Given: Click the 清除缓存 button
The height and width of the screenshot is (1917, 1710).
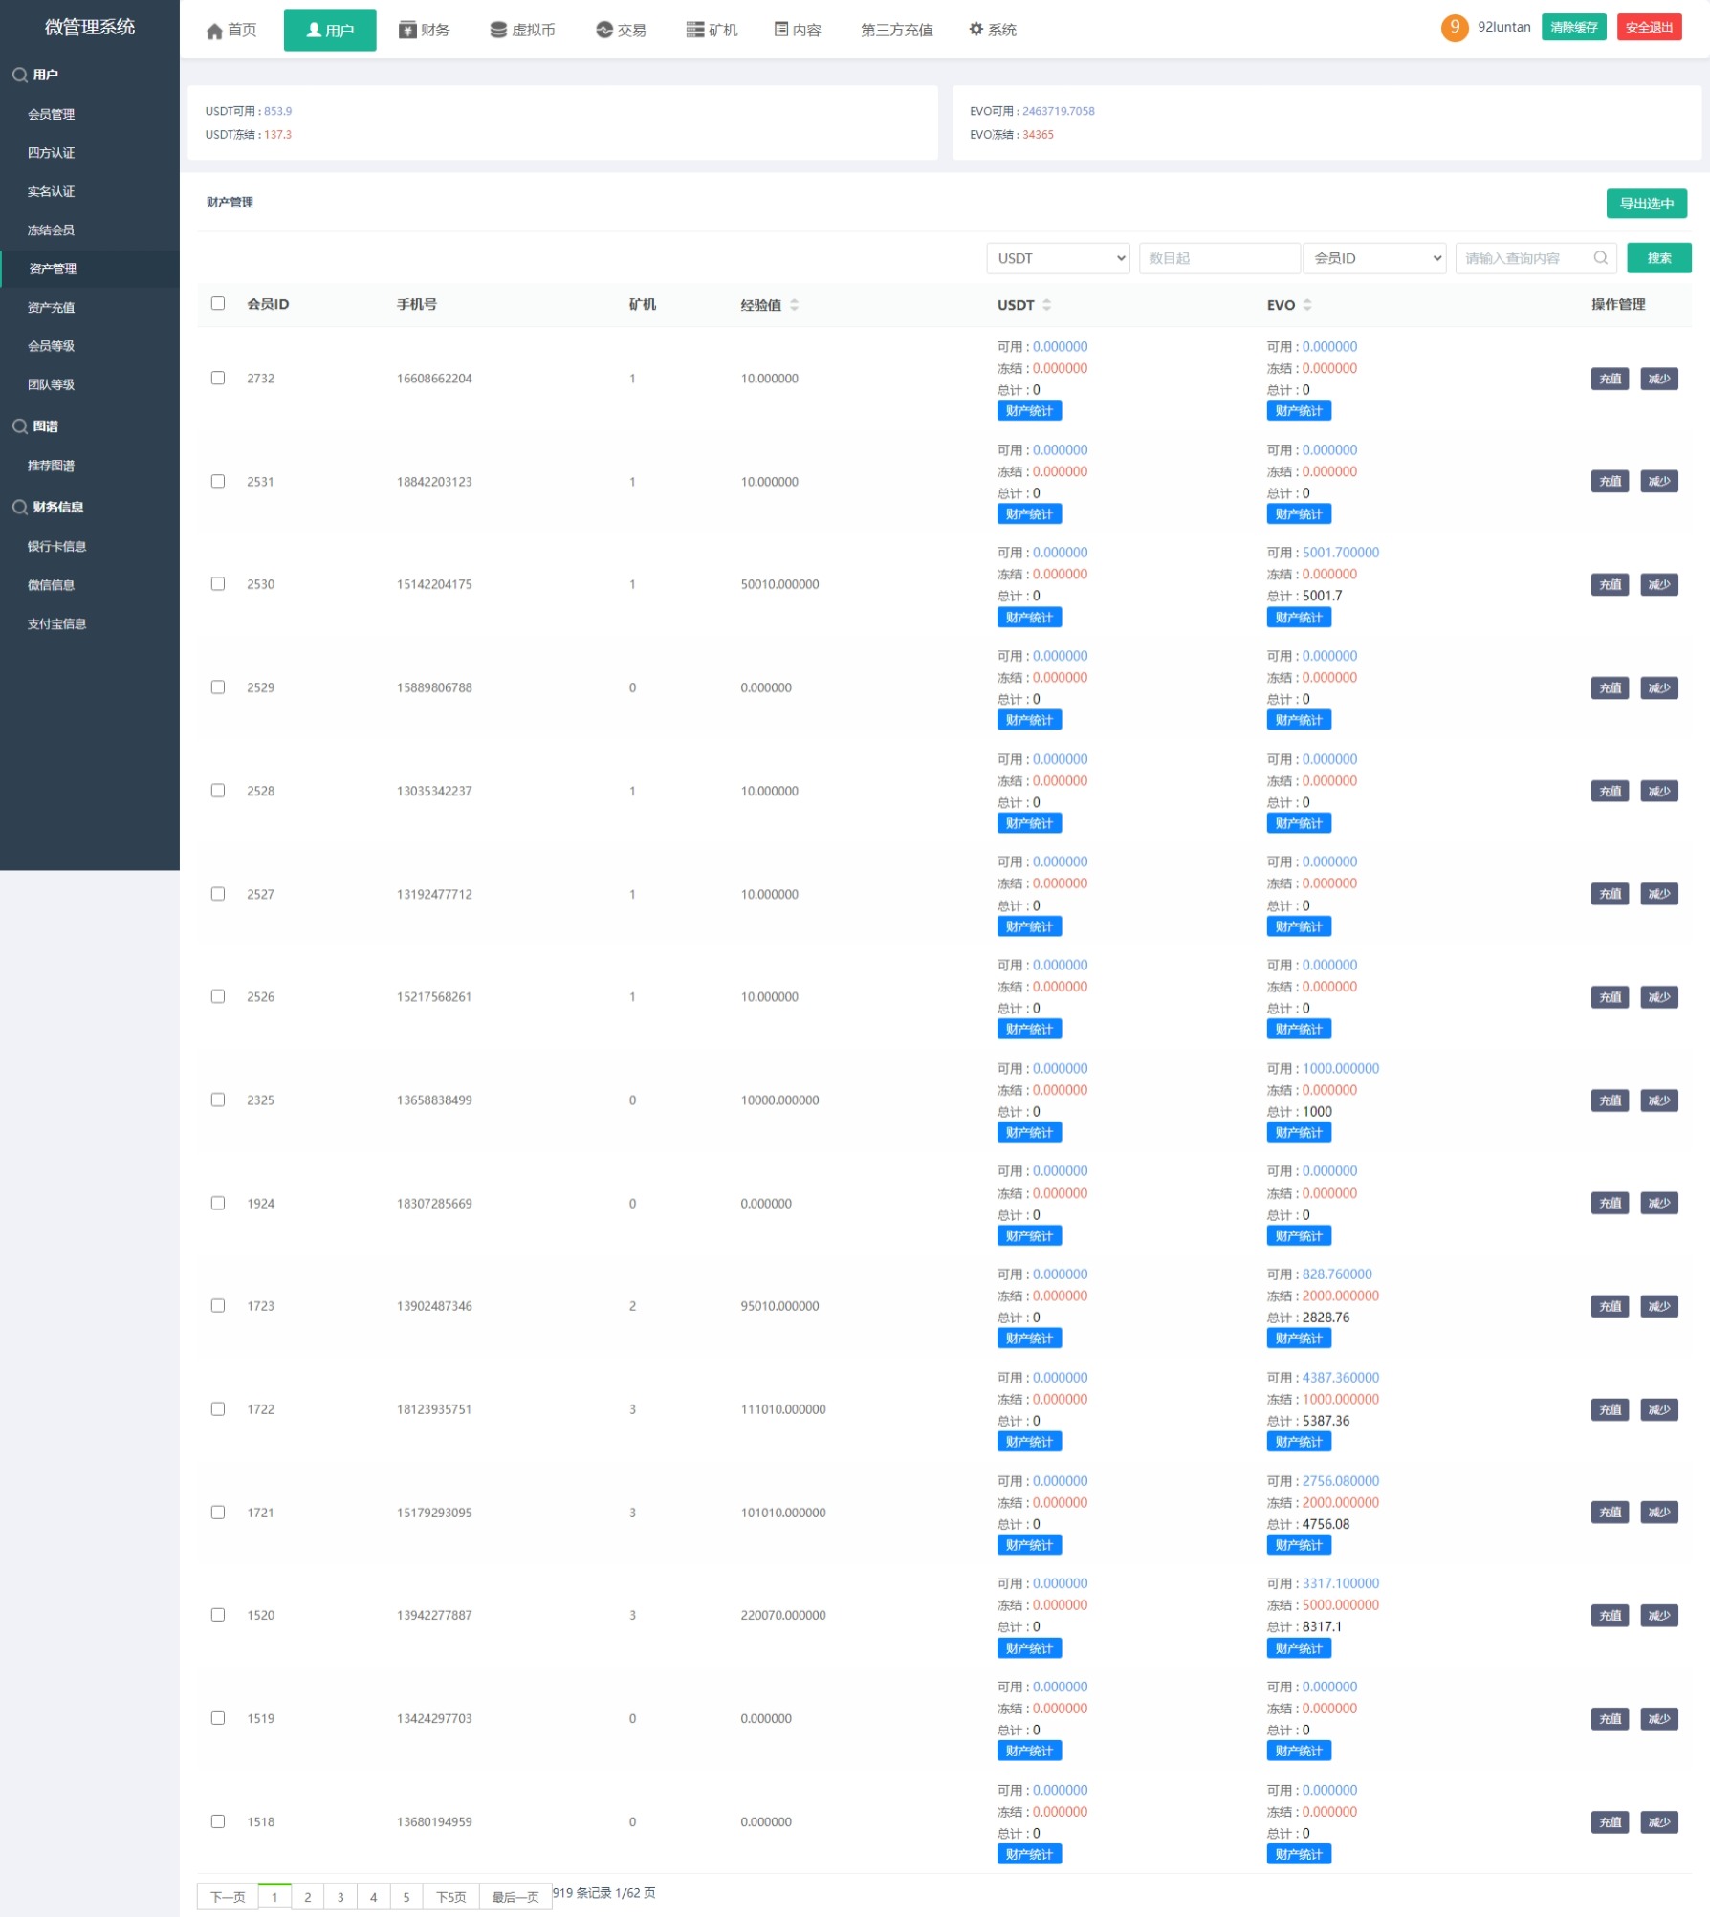Looking at the screenshot, I should (x=1573, y=27).
